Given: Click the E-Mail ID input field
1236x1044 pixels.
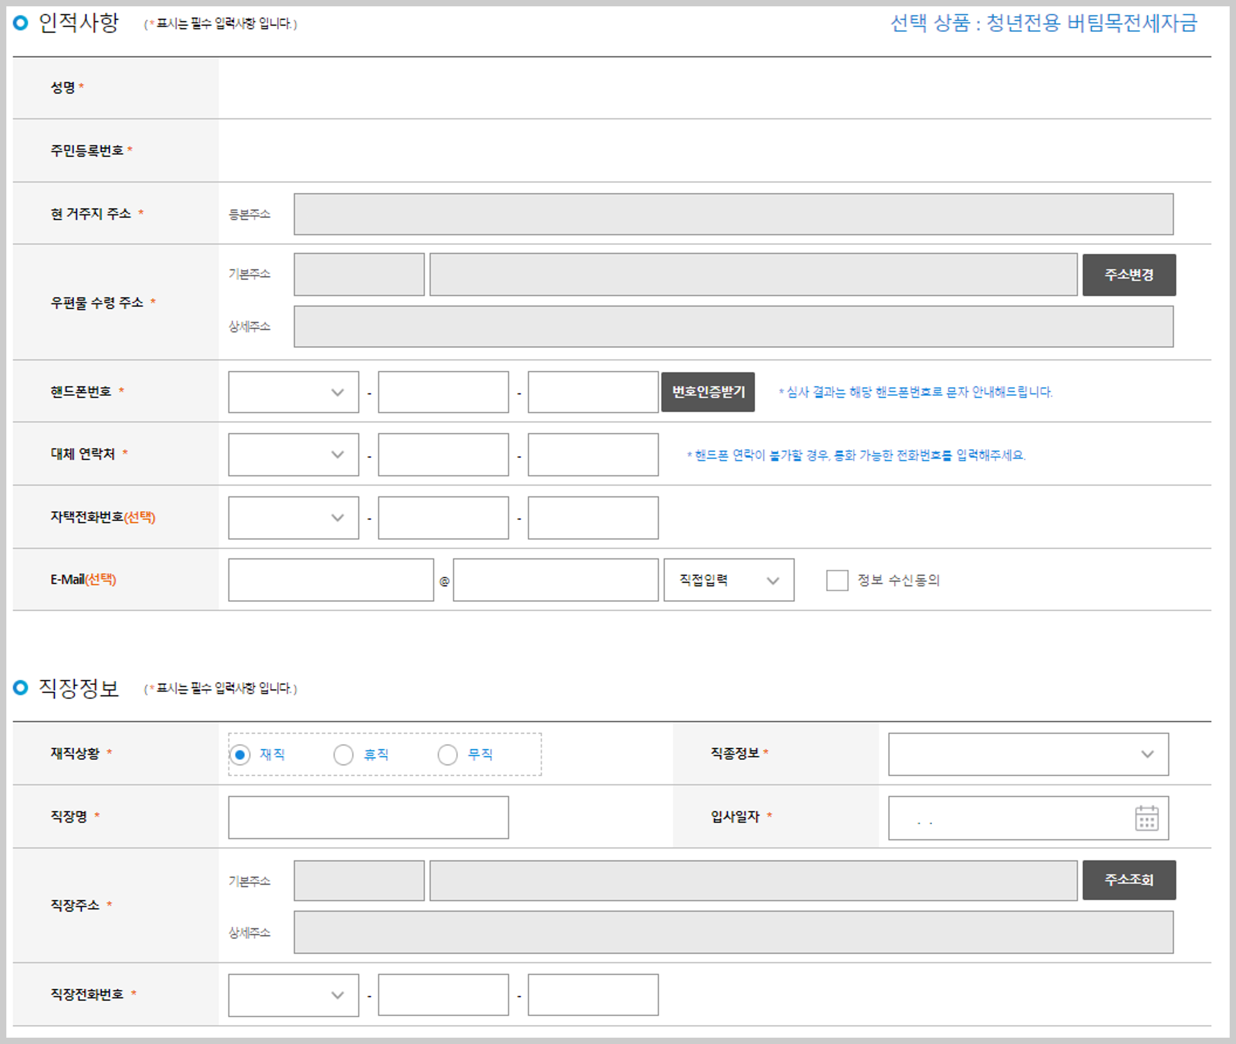Looking at the screenshot, I should [331, 580].
